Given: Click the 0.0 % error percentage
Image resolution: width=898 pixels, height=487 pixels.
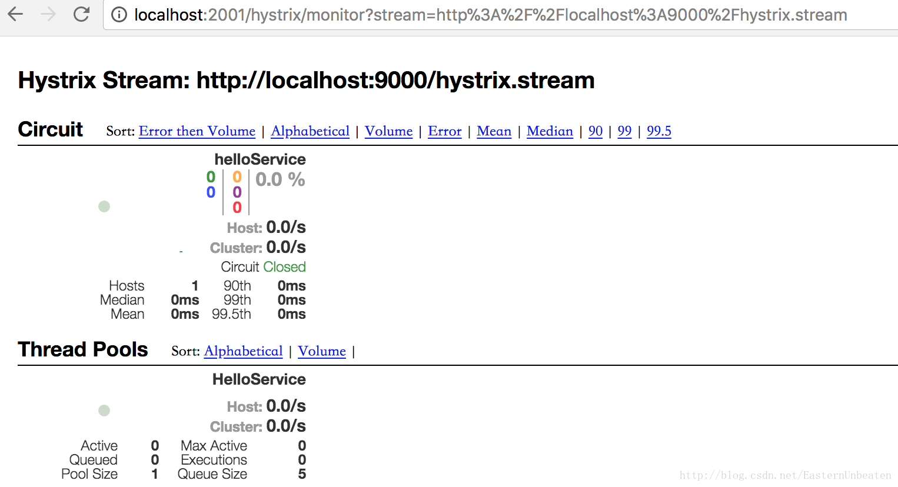Looking at the screenshot, I should click(x=280, y=179).
